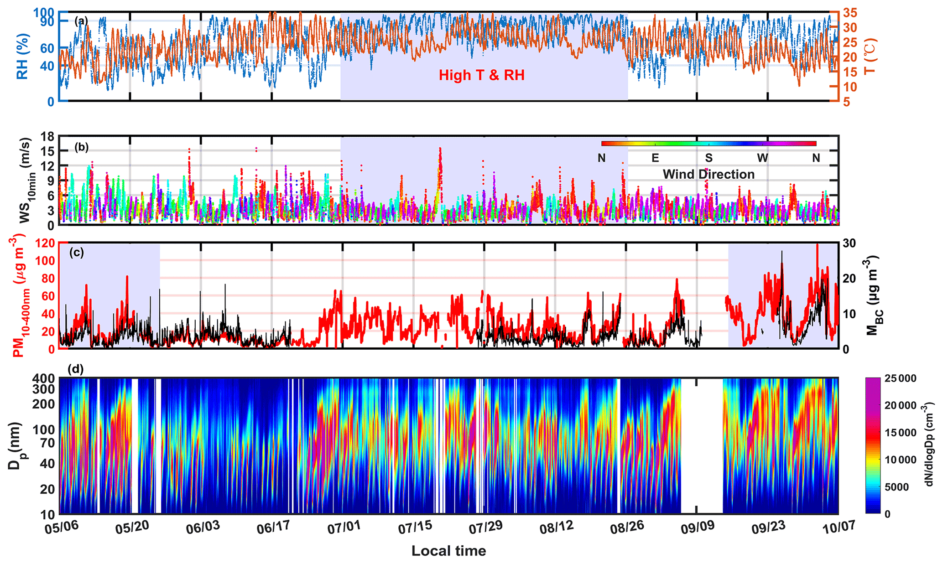Click panel label (a) in top plot

point(81,21)
